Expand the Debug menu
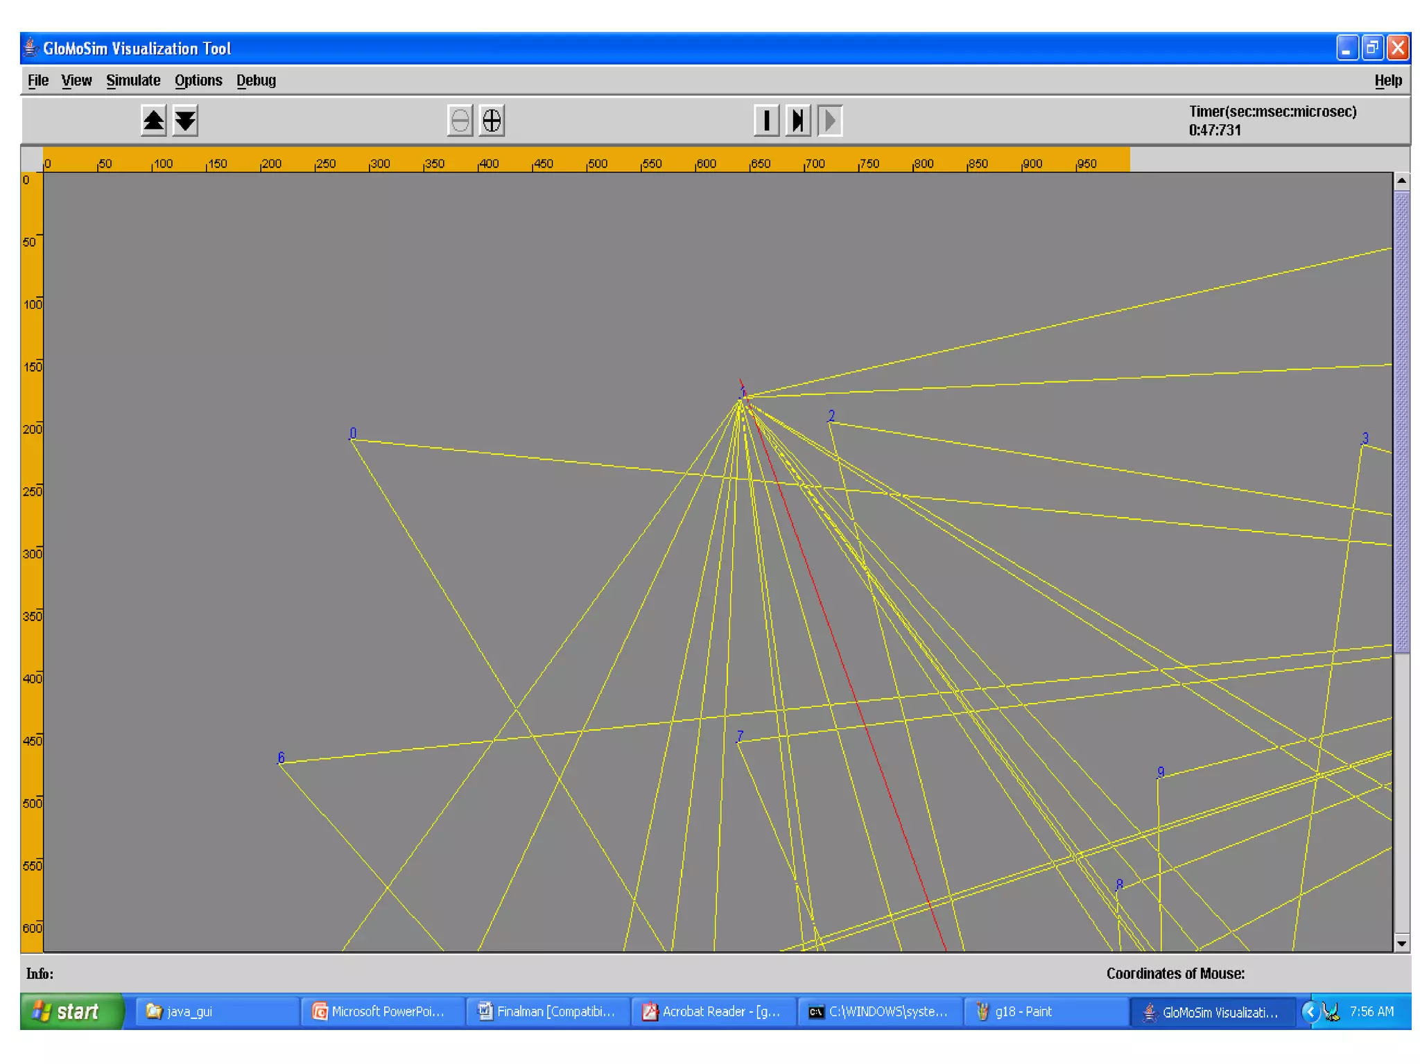 point(256,80)
